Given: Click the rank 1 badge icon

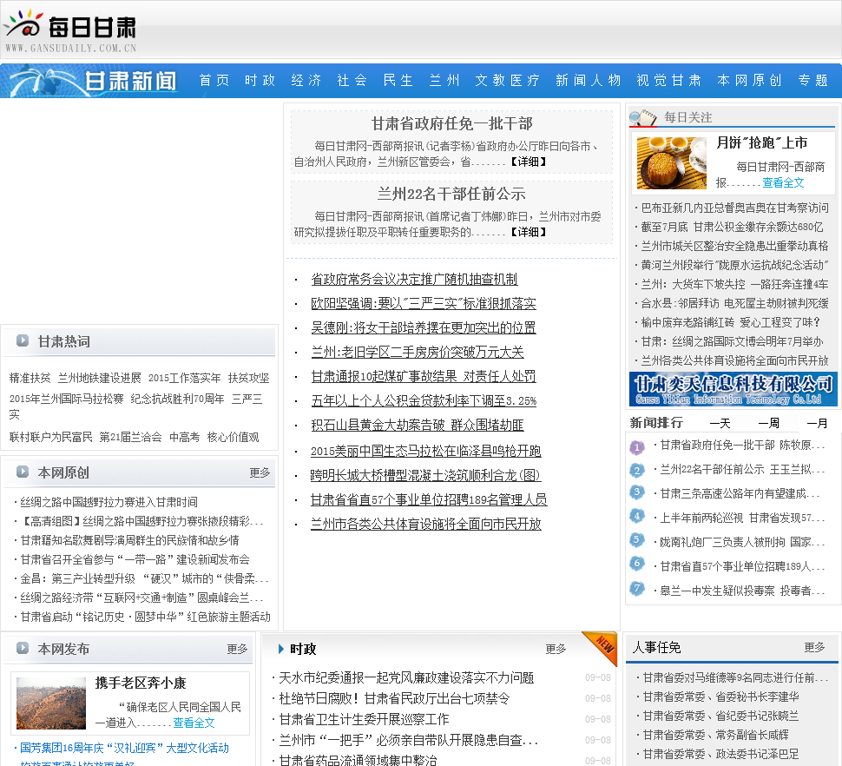Looking at the screenshot, I should pos(637,447).
